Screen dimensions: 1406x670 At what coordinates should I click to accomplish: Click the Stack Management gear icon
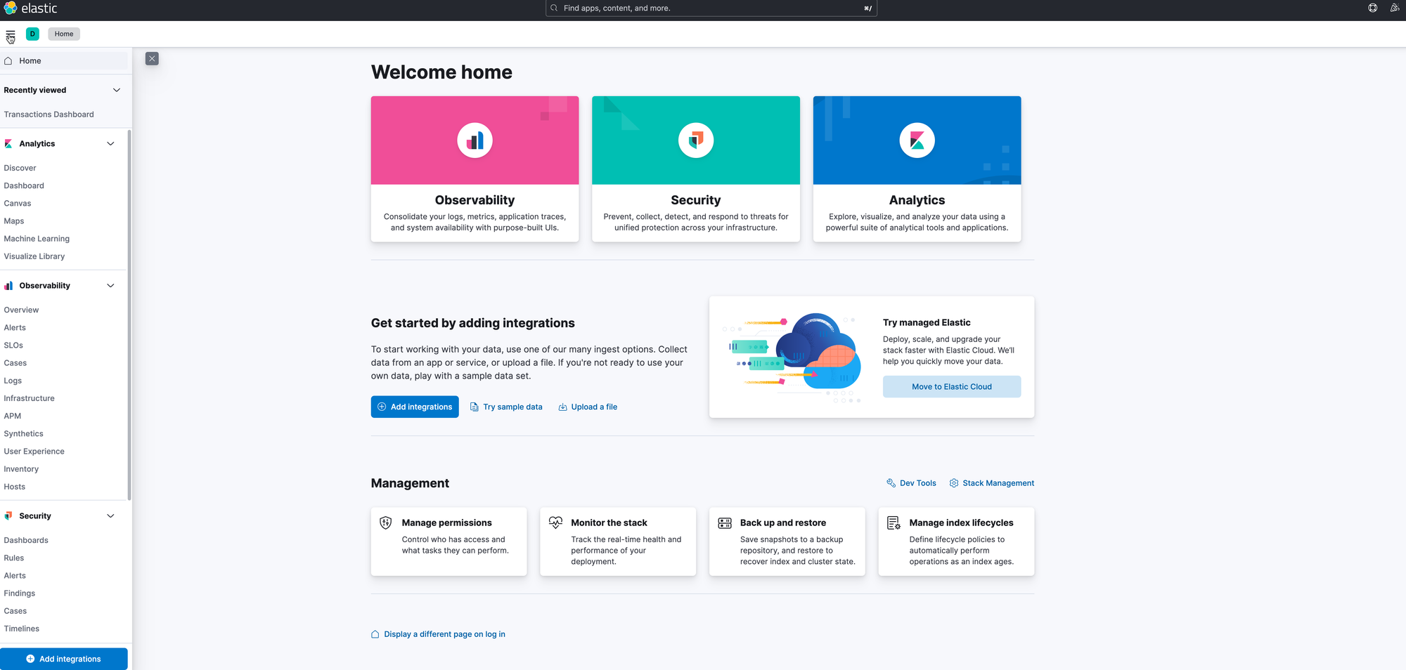click(954, 483)
